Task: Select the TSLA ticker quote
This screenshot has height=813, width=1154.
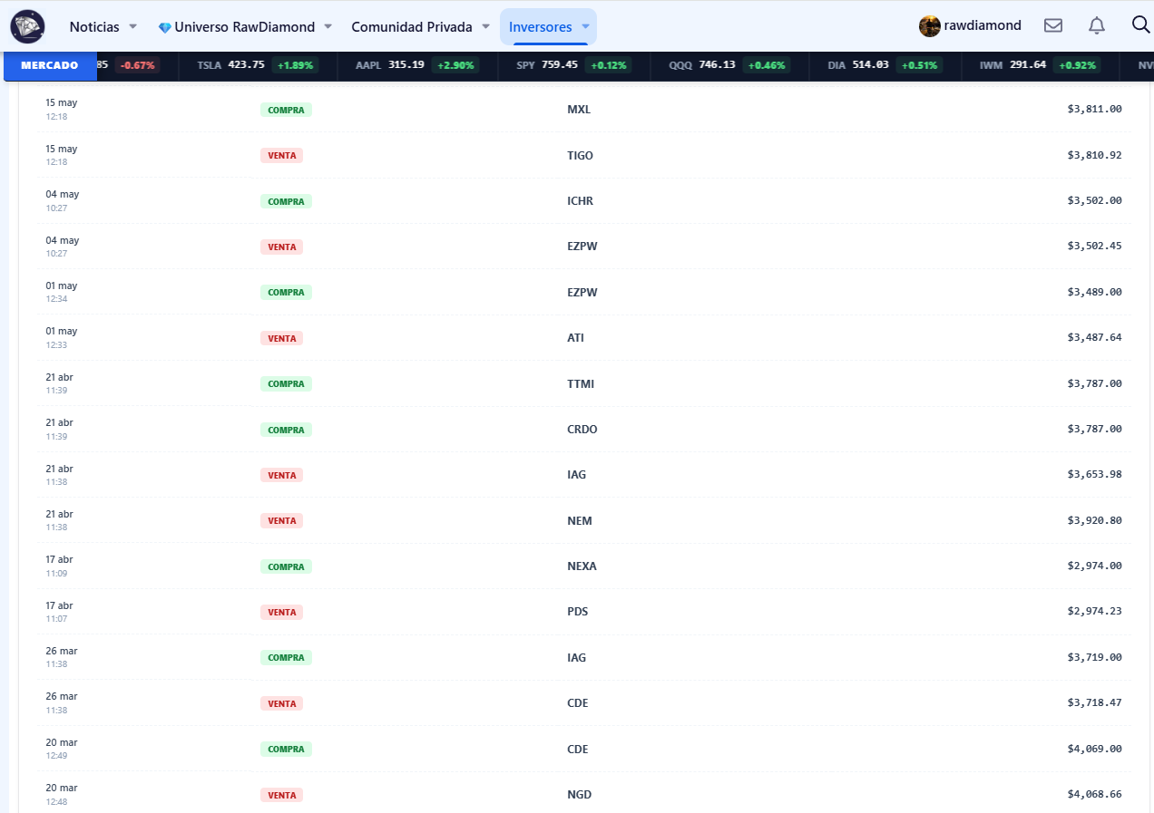Action: (x=258, y=65)
